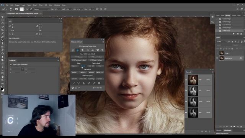245x138 pixels.
Task: Select the Background layer thumbnail
Action: pyautogui.click(x=221, y=58)
